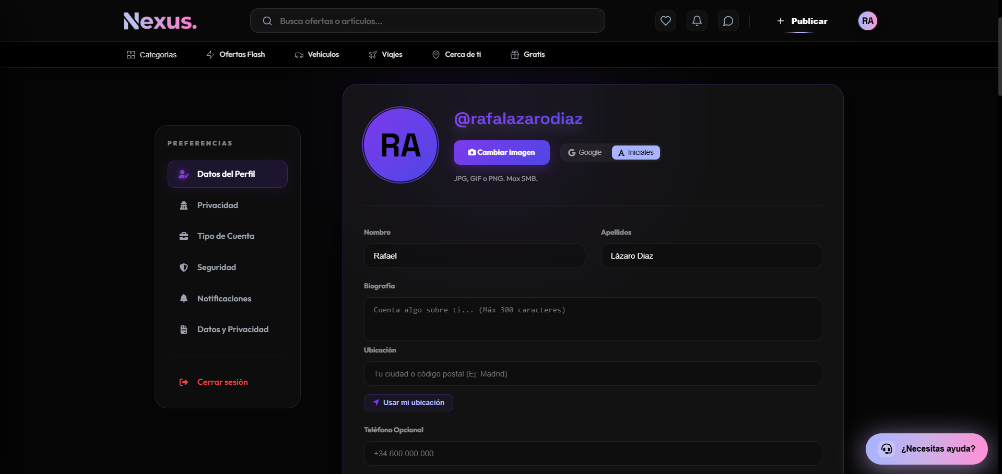The image size is (1002, 474).
Task: Click the Cerrar sesión logout icon
Action: coord(184,382)
